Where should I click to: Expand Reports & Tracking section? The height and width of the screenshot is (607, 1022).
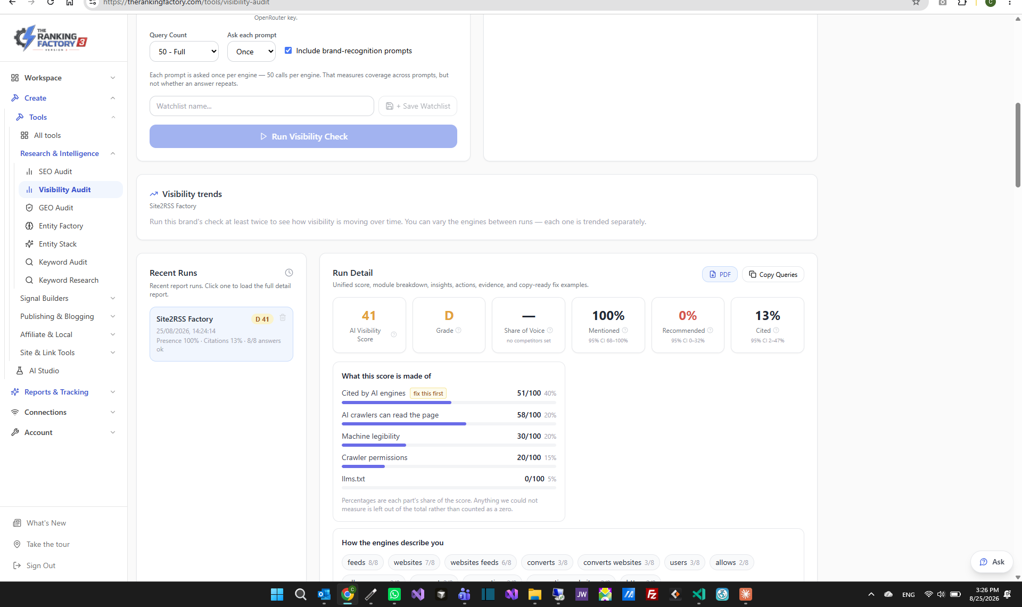coord(63,392)
